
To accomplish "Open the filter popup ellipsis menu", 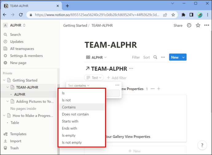I will click(x=117, y=85).
